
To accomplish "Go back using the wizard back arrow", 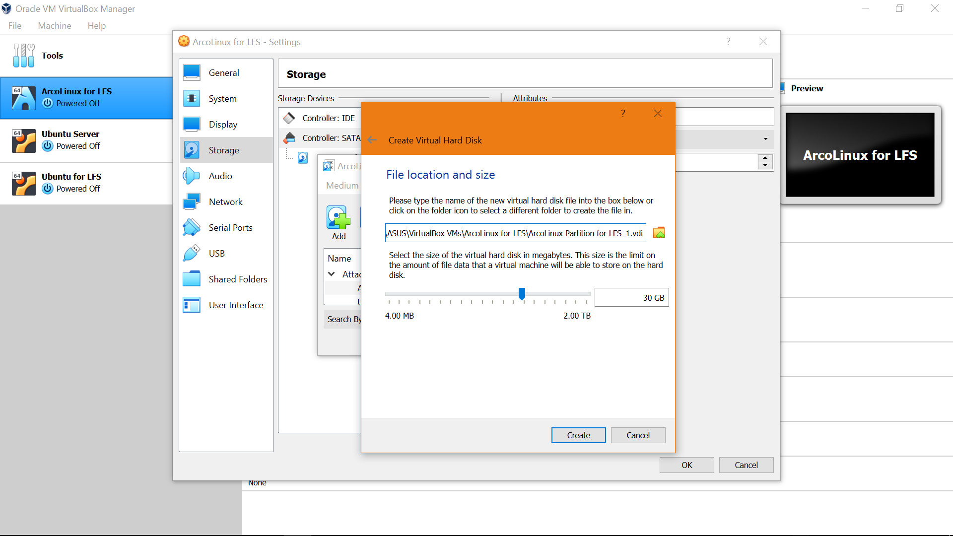I will point(372,140).
